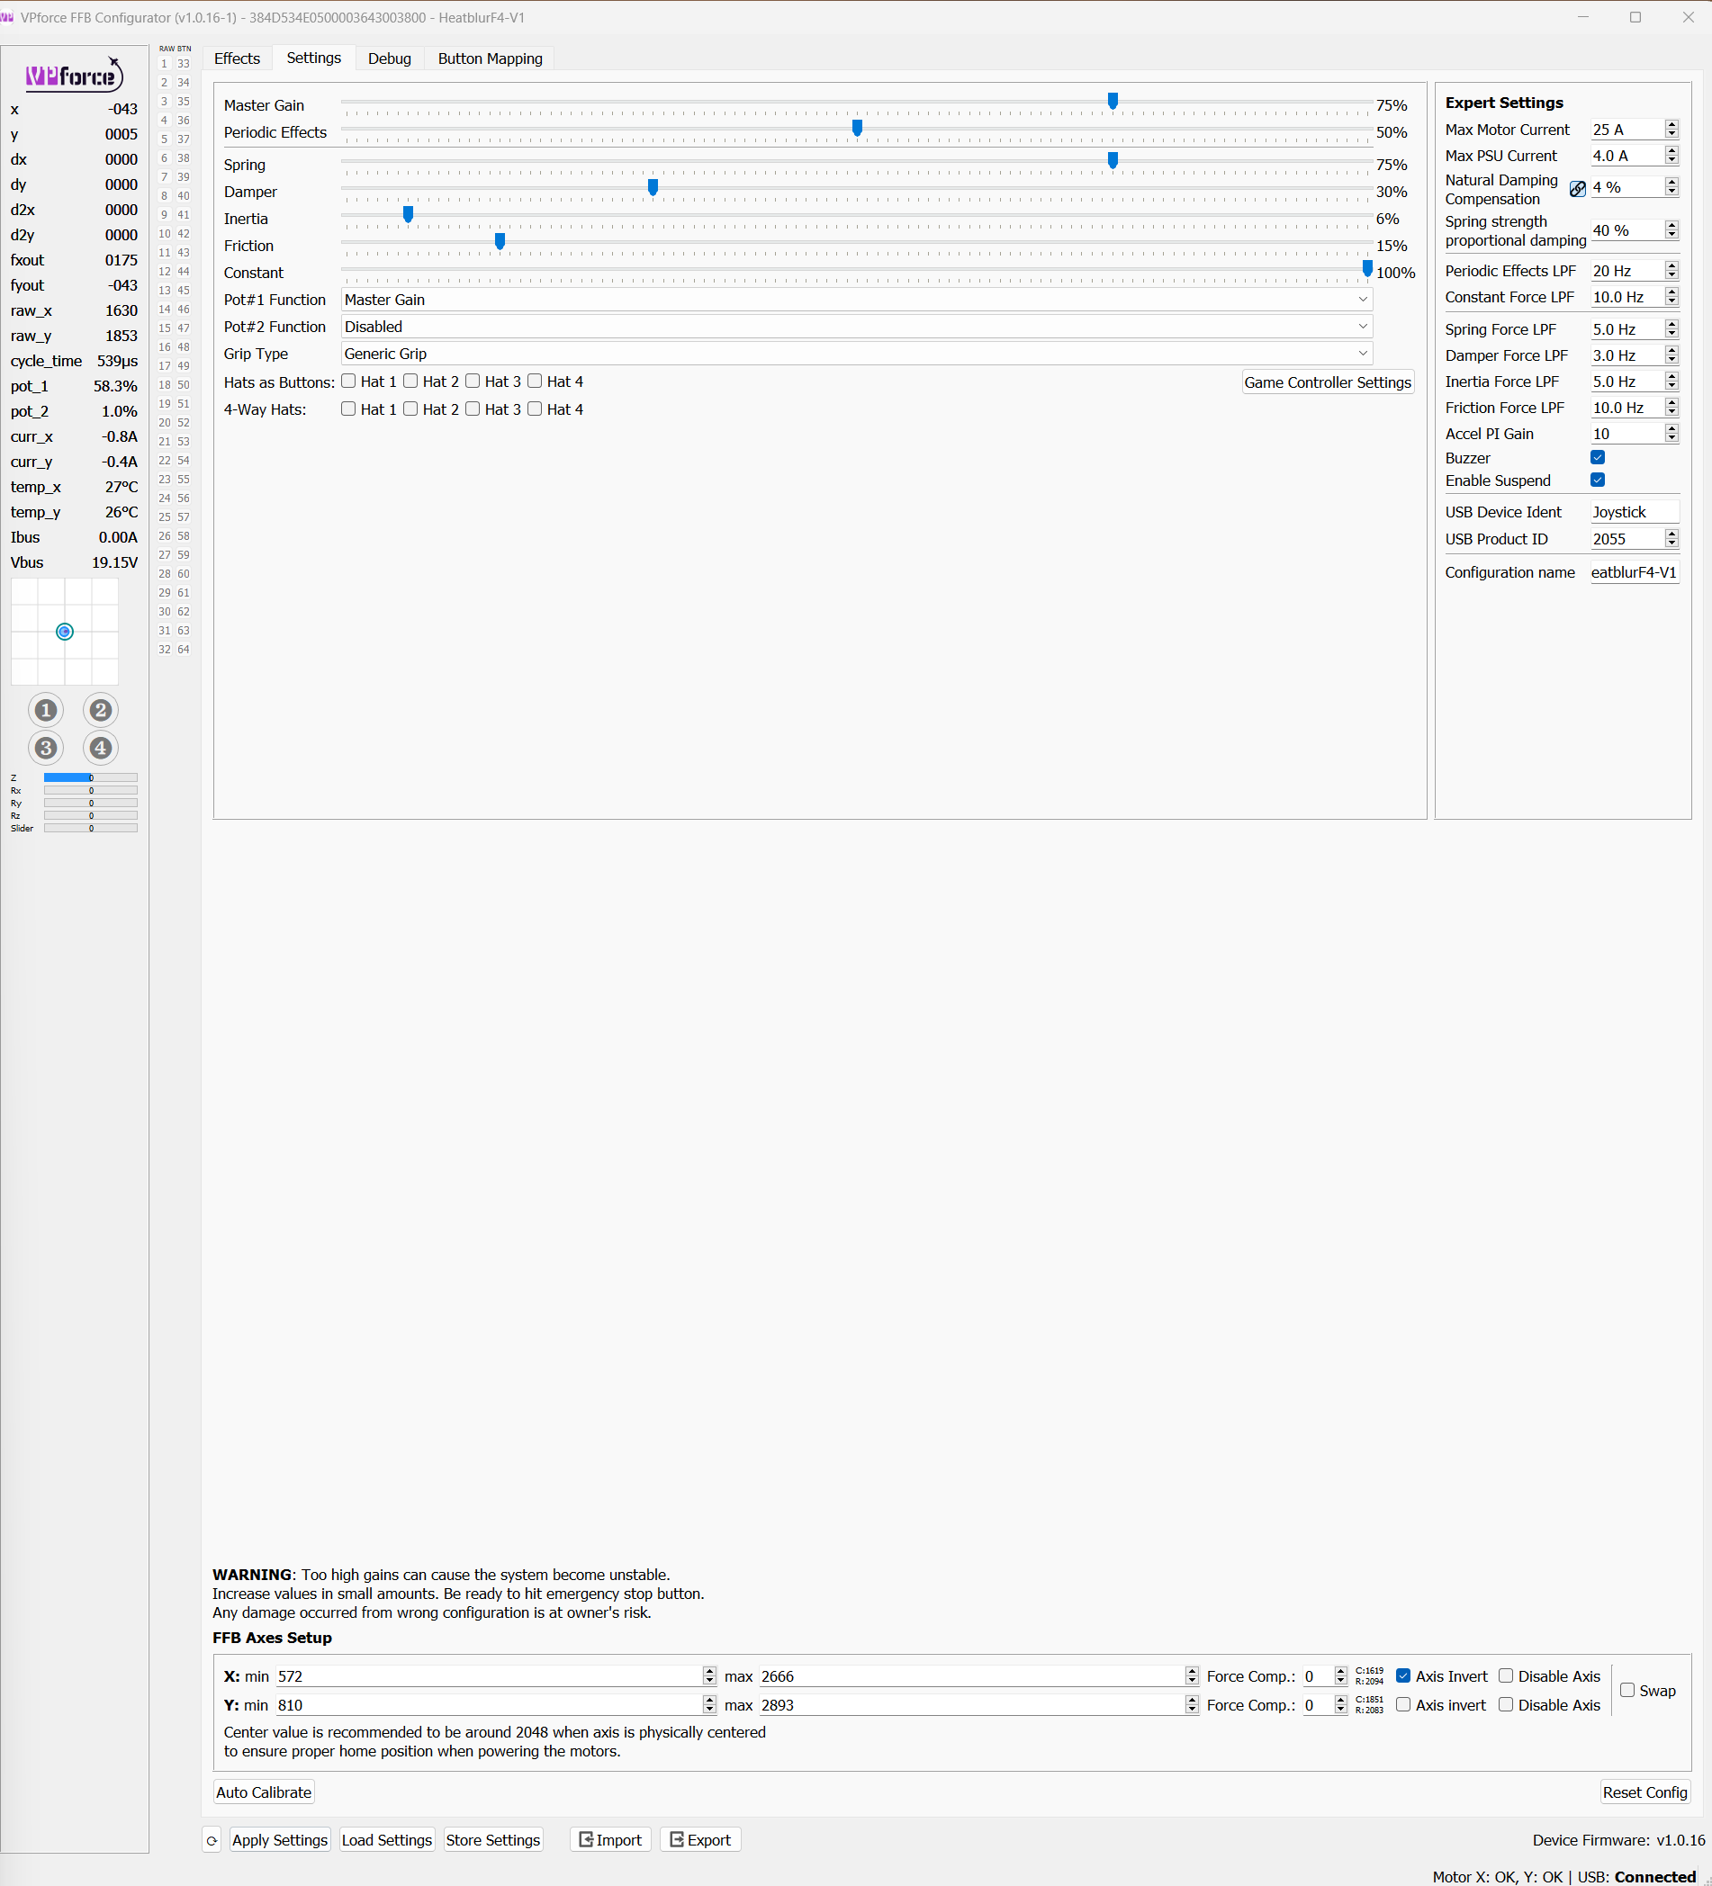Image resolution: width=1712 pixels, height=1886 pixels.
Task: Click the Apply Settings button
Action: pyautogui.click(x=280, y=1840)
